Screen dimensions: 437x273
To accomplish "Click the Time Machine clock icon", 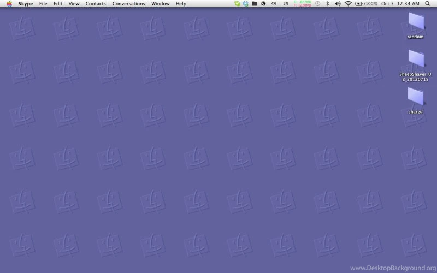I will tap(317, 3).
